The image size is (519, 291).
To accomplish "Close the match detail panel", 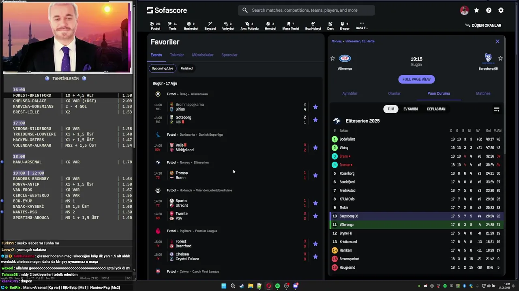I will click(x=498, y=41).
